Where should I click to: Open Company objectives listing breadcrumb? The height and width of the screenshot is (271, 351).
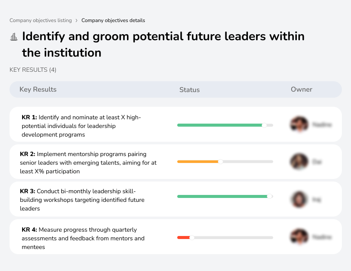click(41, 20)
